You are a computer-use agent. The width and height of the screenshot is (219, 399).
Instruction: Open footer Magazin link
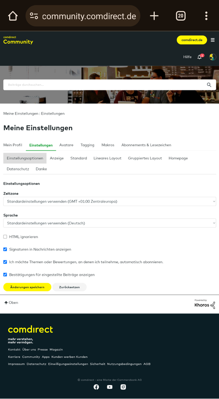tap(56, 349)
